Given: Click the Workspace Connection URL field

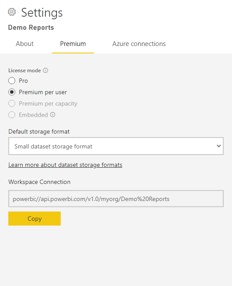Looking at the screenshot, I should [x=116, y=199].
